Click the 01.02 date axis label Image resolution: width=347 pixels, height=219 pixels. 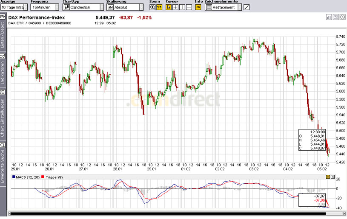pyautogui.click(x=186, y=169)
